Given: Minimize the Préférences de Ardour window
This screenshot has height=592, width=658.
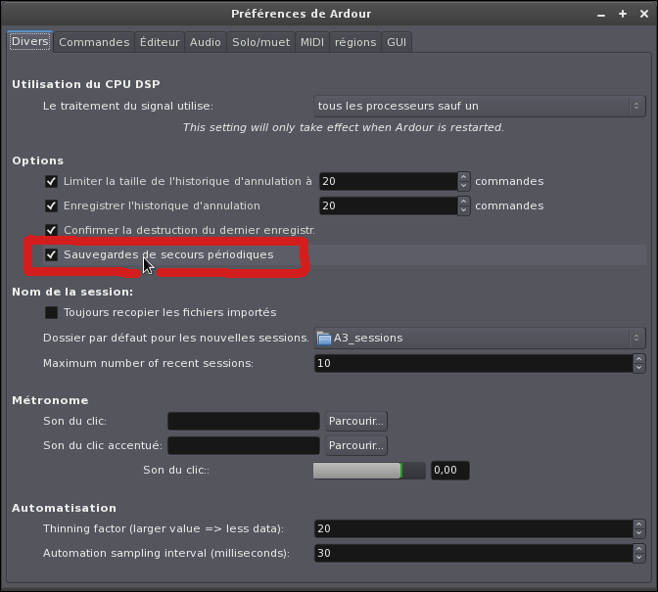Looking at the screenshot, I should point(601,15).
